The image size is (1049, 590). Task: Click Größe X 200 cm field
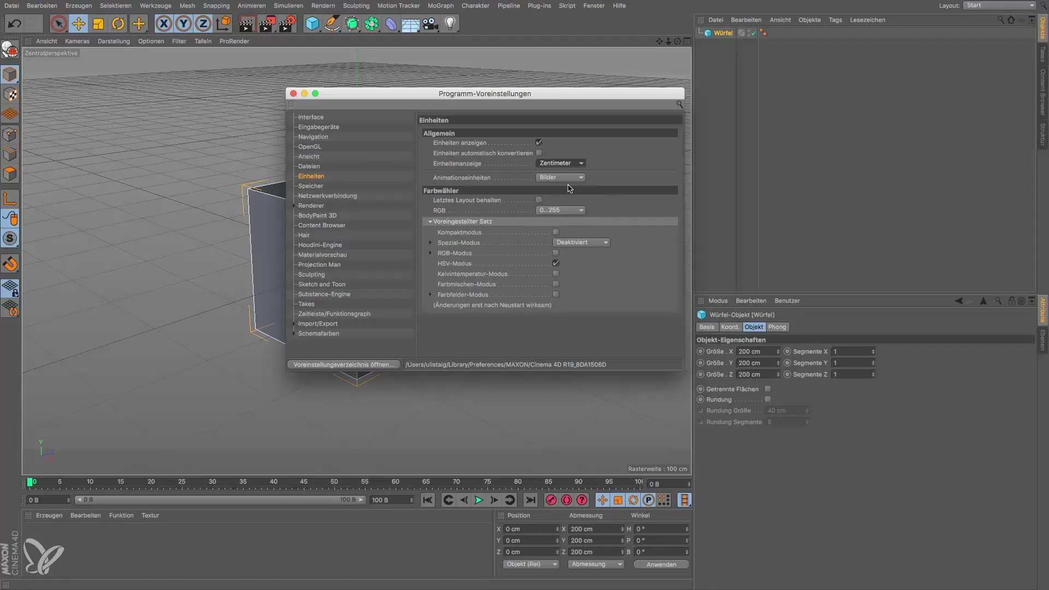click(758, 352)
